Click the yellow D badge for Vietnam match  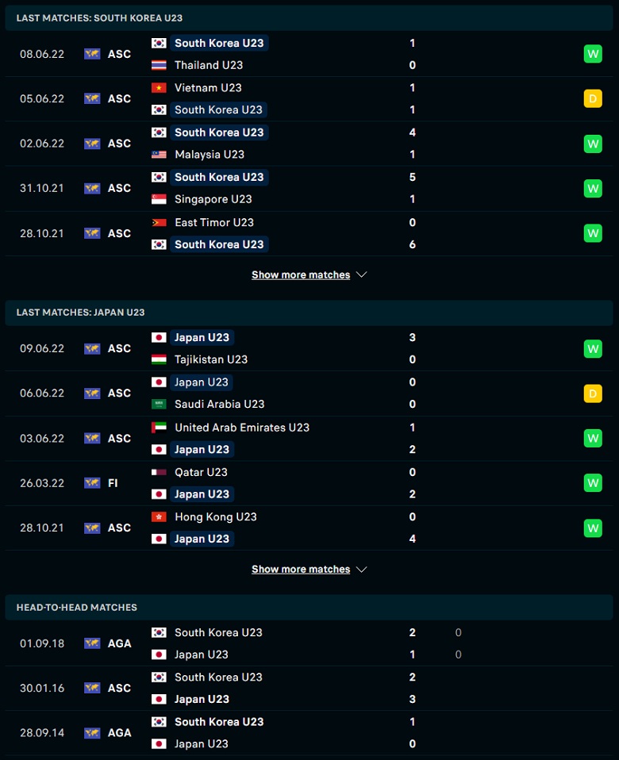pos(593,99)
